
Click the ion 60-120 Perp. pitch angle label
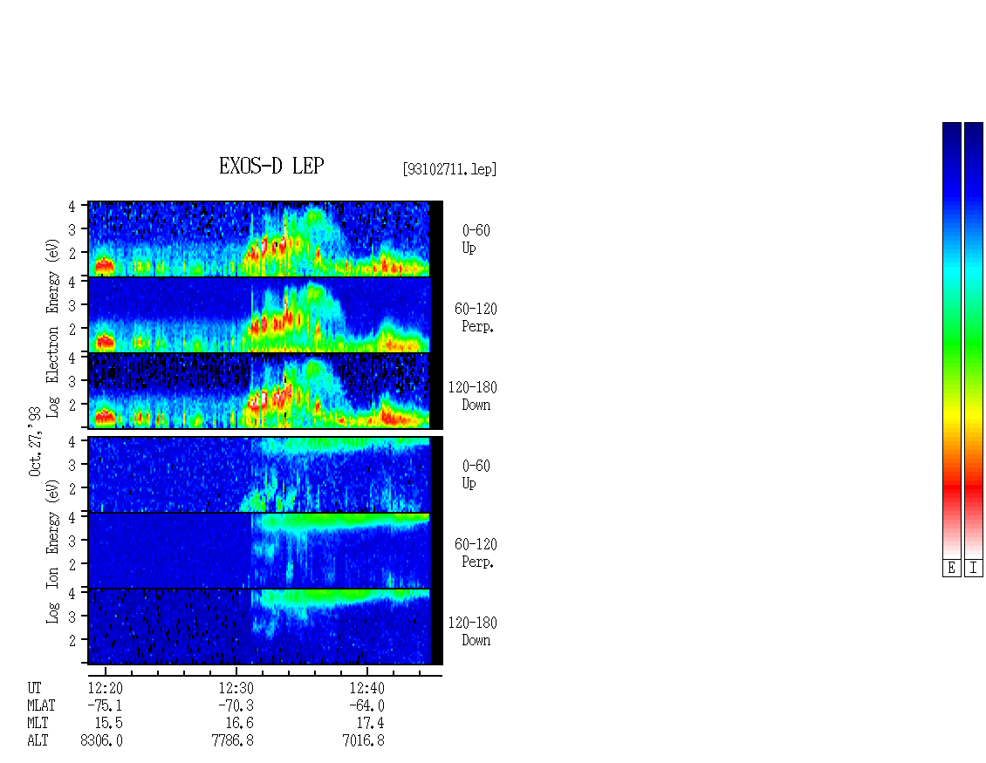[476, 553]
